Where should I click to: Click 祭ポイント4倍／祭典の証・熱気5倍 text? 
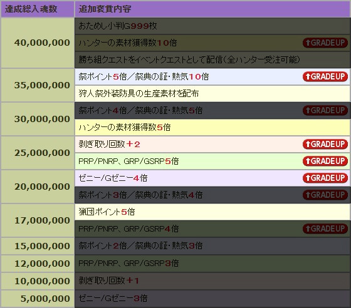point(140,110)
